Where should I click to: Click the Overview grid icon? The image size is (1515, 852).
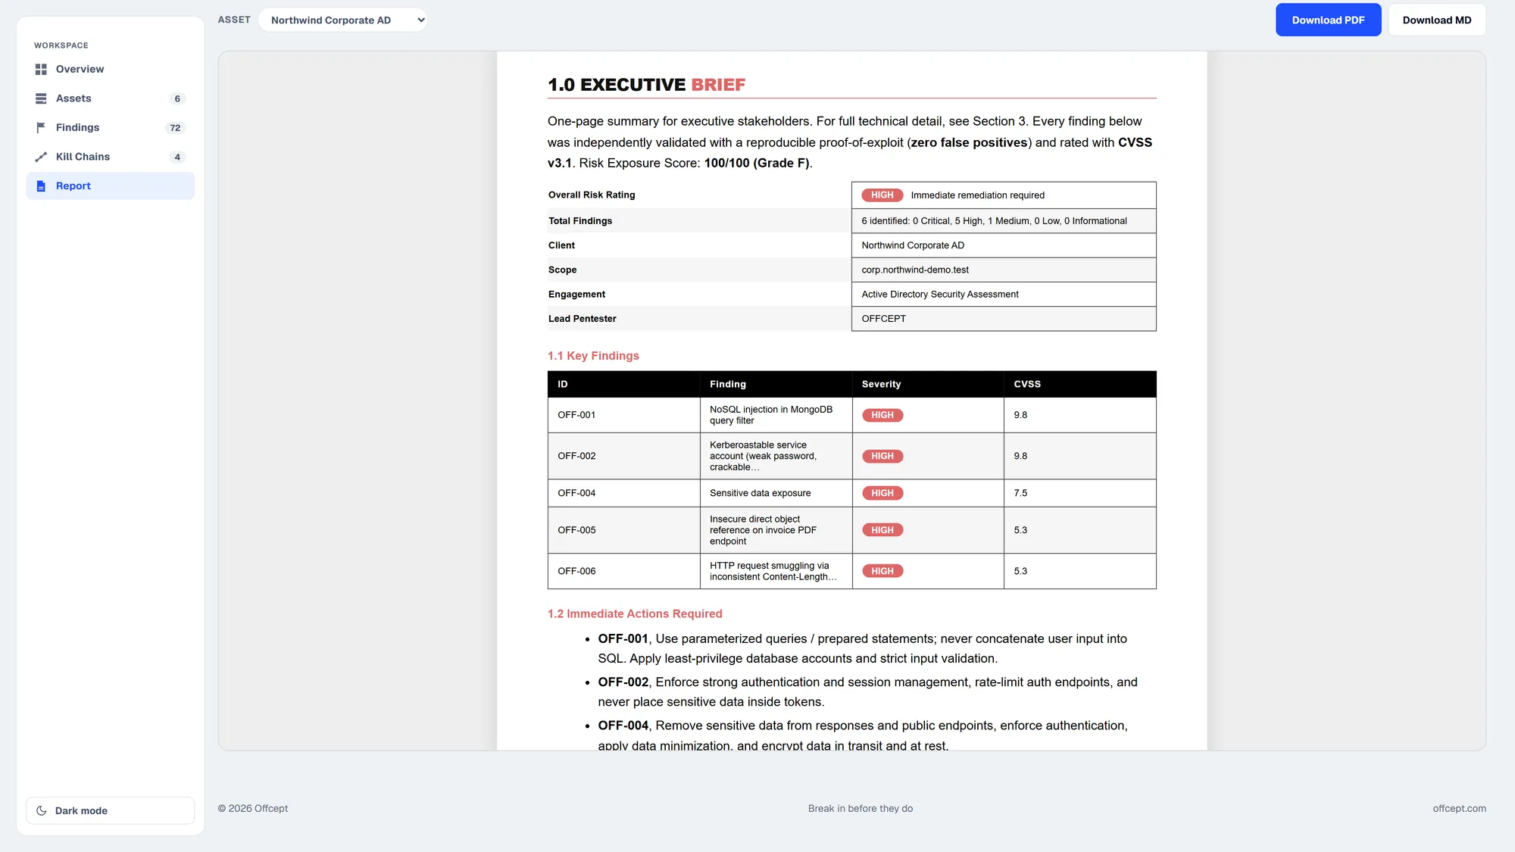pyautogui.click(x=41, y=69)
